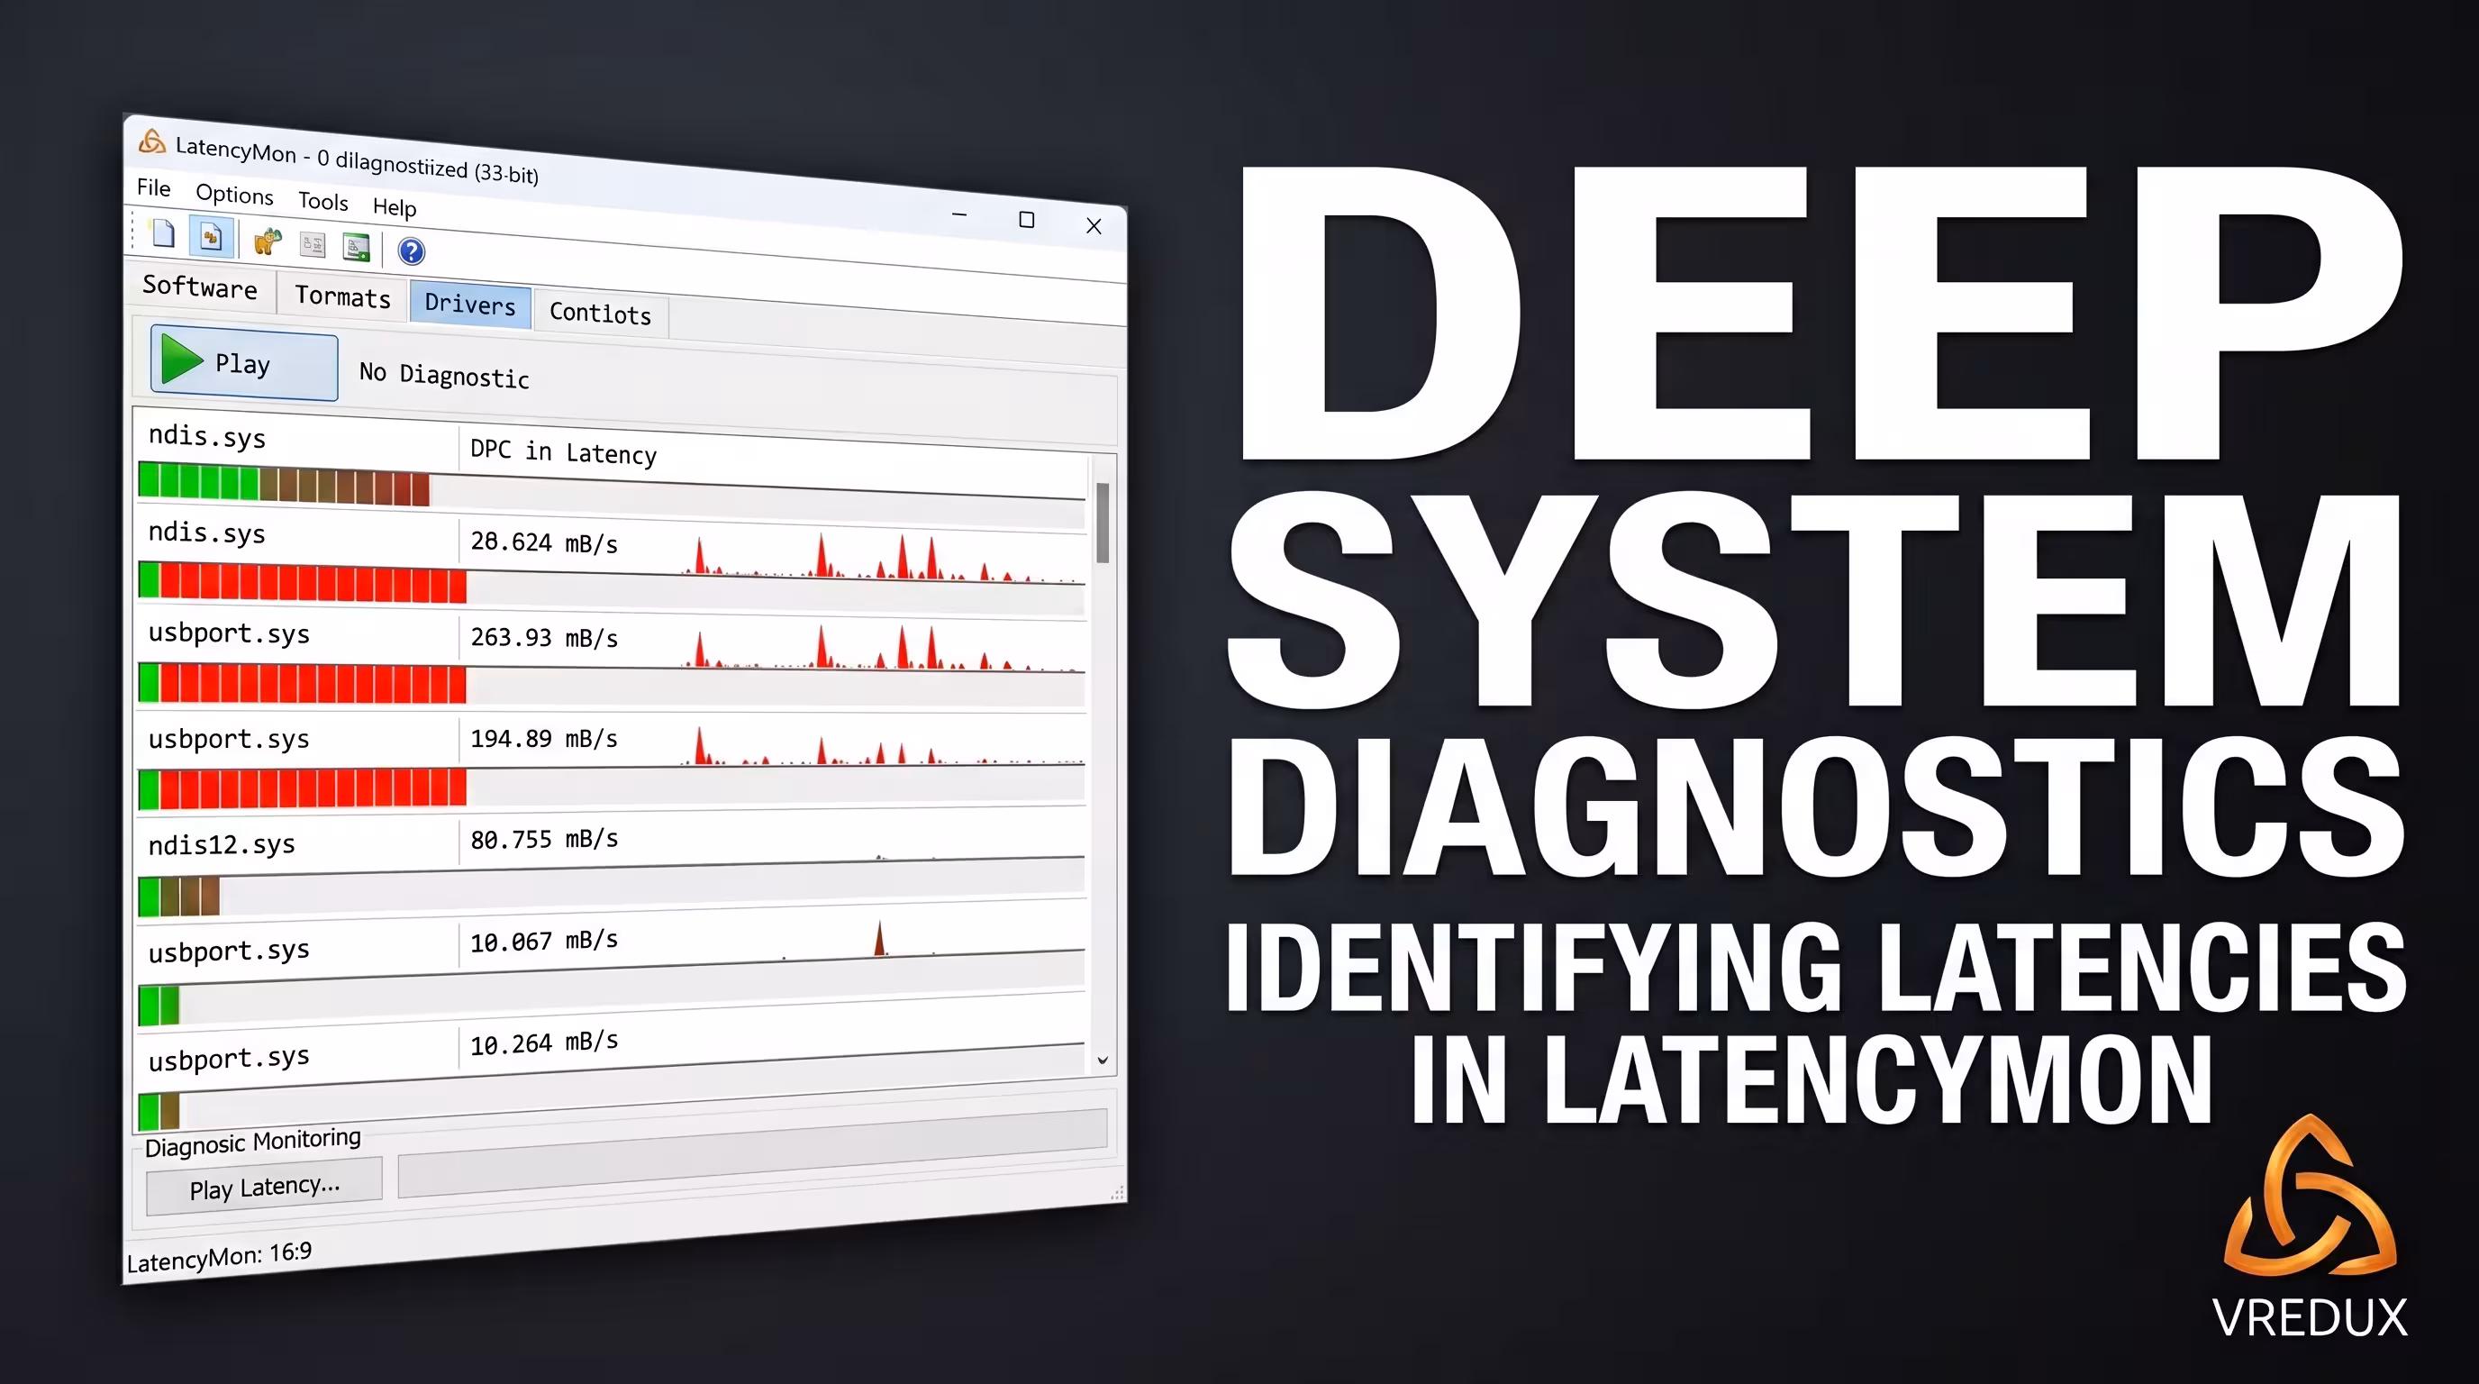The height and width of the screenshot is (1384, 2479).
Task: Click the DPC in Latency column header
Action: (x=564, y=452)
